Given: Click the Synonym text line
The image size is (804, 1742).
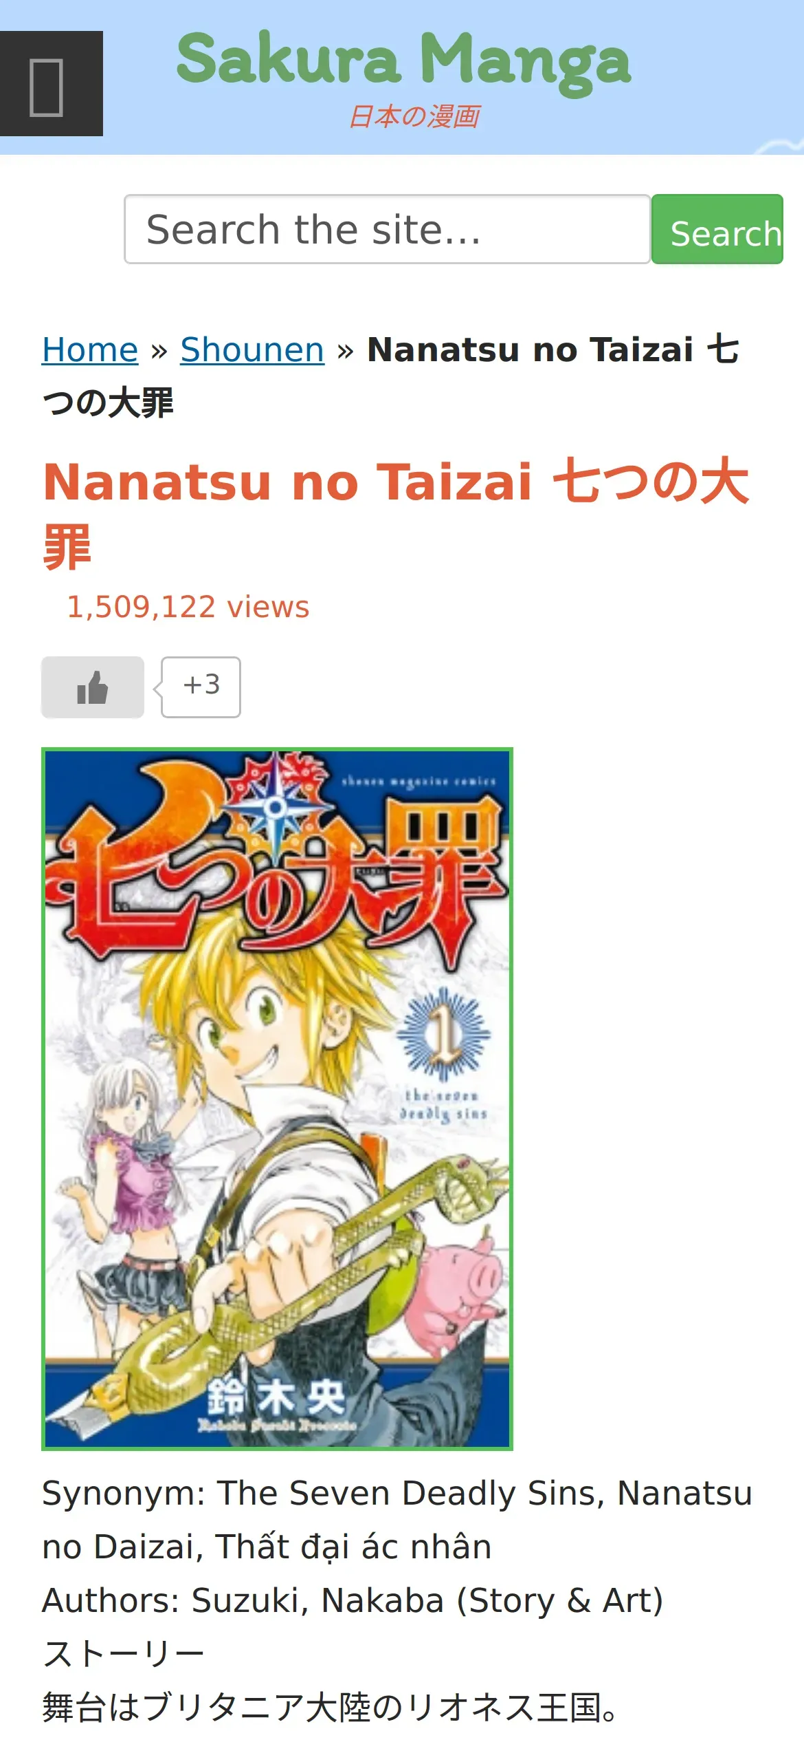Looking at the screenshot, I should tap(397, 1520).
